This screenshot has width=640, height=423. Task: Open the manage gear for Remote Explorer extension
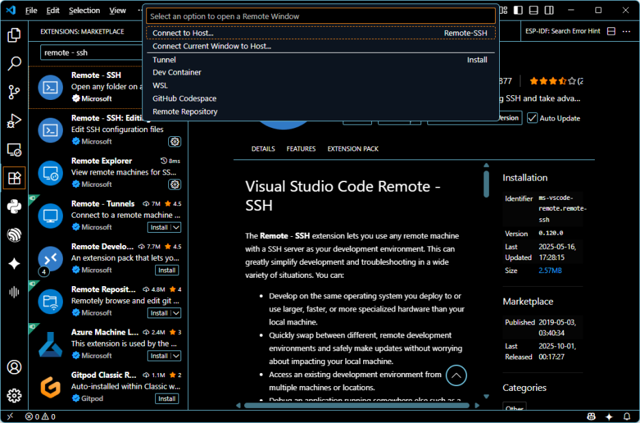[174, 184]
